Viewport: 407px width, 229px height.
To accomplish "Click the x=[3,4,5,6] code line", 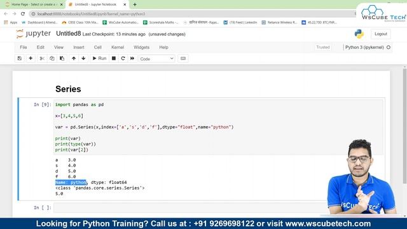I will click(69, 116).
